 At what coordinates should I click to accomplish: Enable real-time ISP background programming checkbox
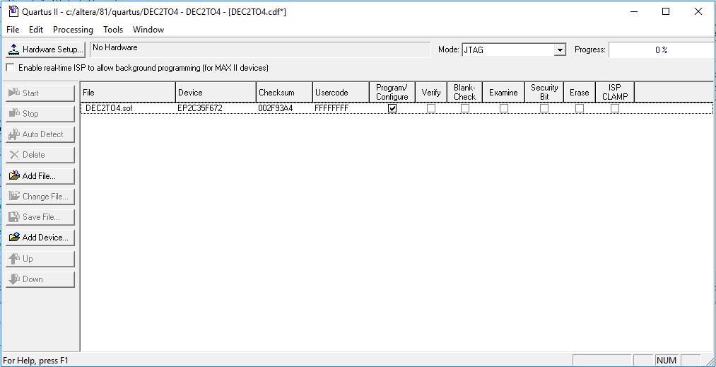coord(10,68)
